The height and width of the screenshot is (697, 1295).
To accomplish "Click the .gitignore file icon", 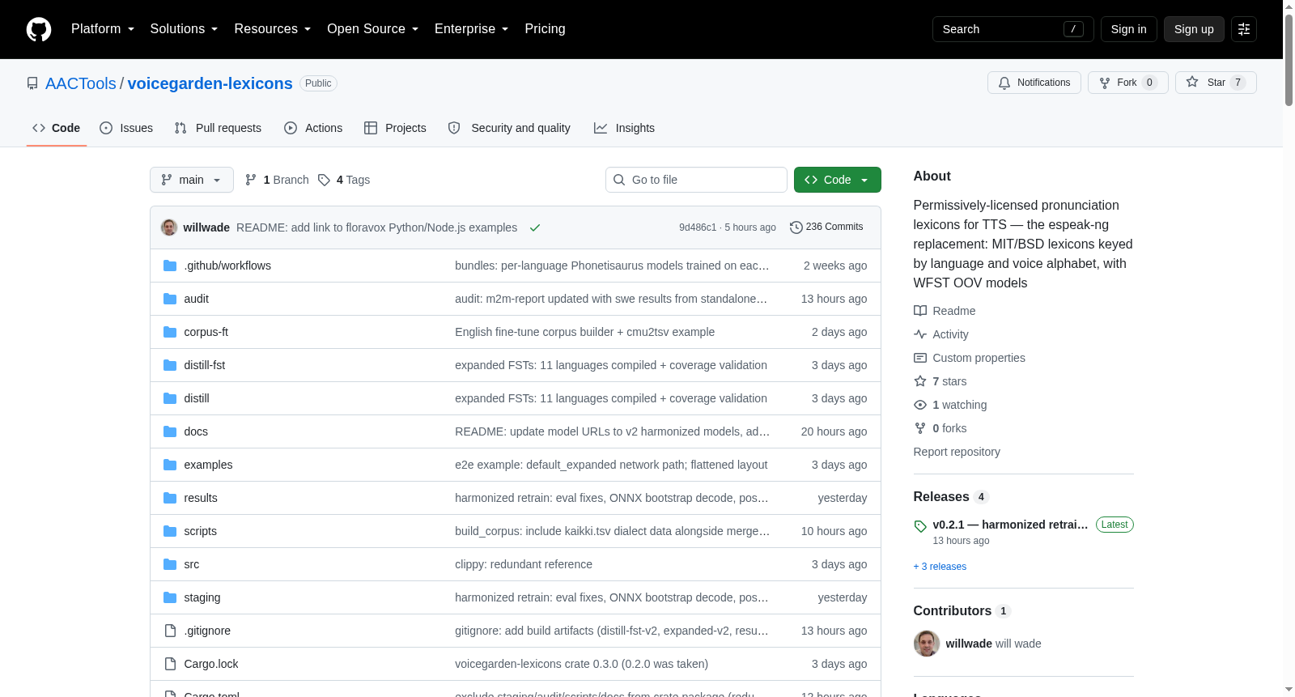I will pos(170,631).
